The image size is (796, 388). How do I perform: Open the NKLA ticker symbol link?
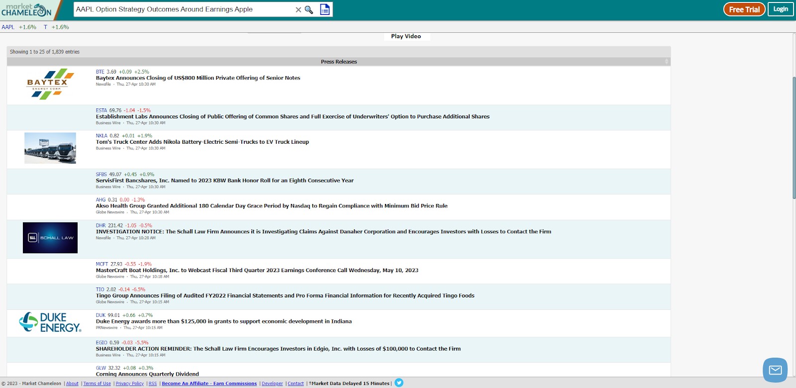[x=101, y=136]
